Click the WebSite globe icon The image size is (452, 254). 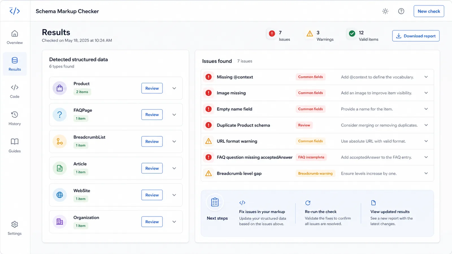click(60, 195)
